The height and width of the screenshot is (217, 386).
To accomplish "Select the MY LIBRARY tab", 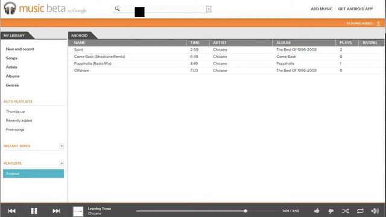I will tap(14, 36).
